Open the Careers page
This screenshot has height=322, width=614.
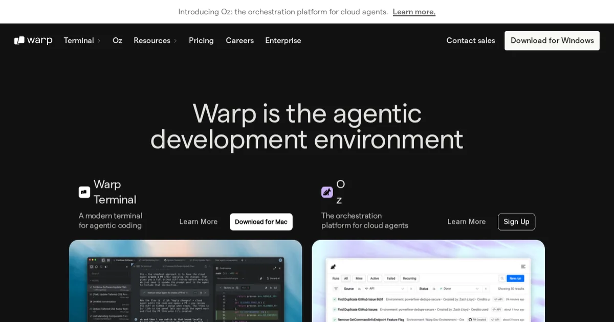[239, 40]
